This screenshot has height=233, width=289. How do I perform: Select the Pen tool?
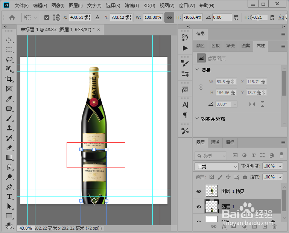pos(9,187)
